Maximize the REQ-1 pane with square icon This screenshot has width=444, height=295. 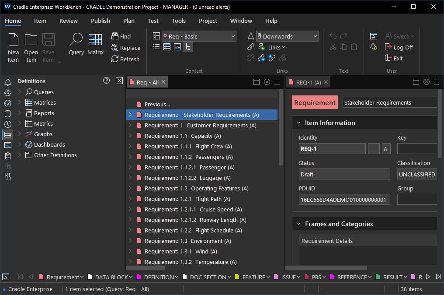coord(416,82)
